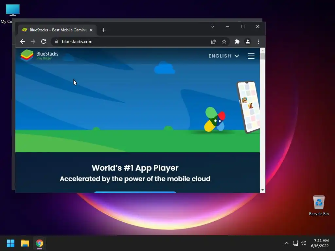Viewport: 335px width, 251px height.
Task: Open Chrome Extensions puzzle icon
Action: tap(237, 42)
